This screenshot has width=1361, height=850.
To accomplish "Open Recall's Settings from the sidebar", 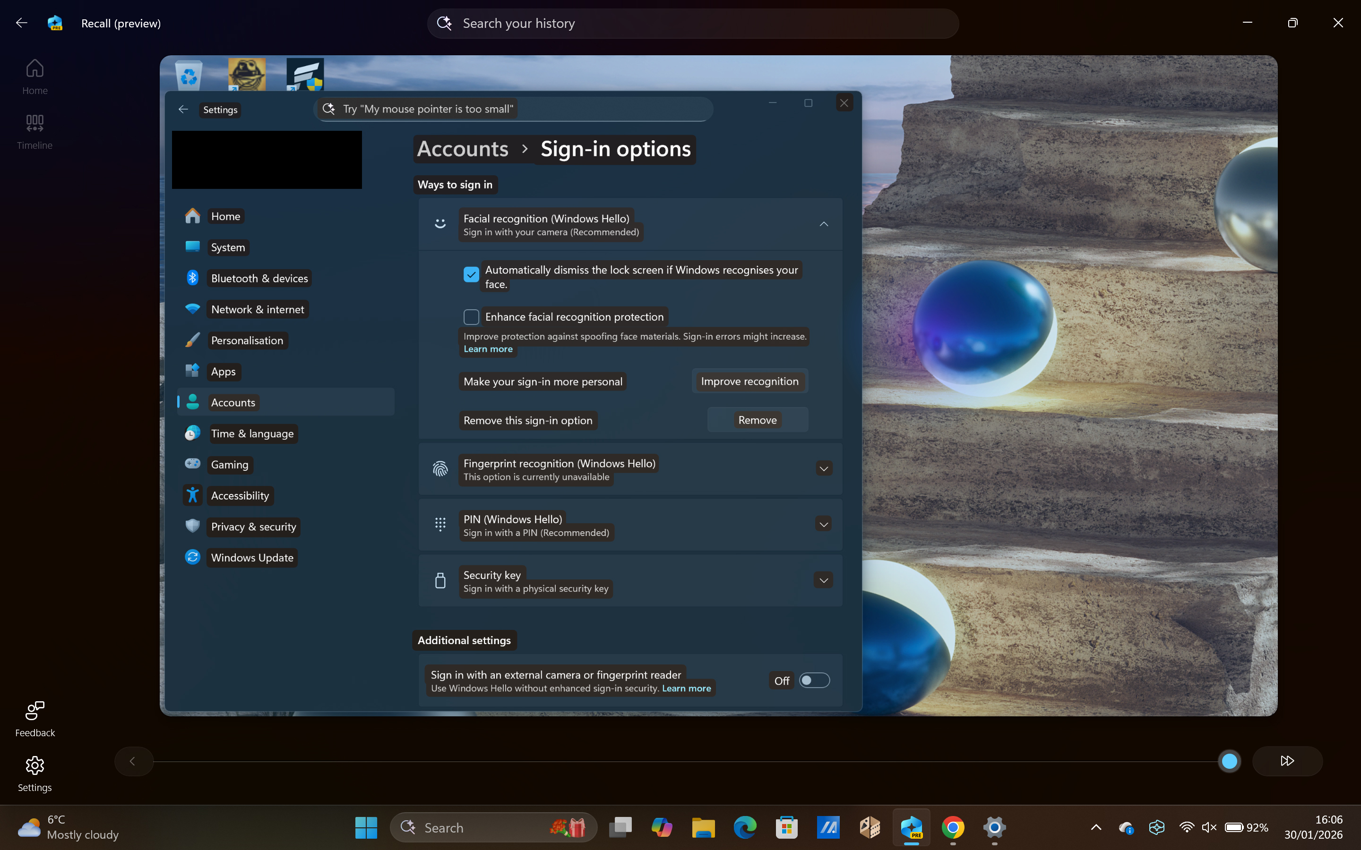I will [x=34, y=773].
